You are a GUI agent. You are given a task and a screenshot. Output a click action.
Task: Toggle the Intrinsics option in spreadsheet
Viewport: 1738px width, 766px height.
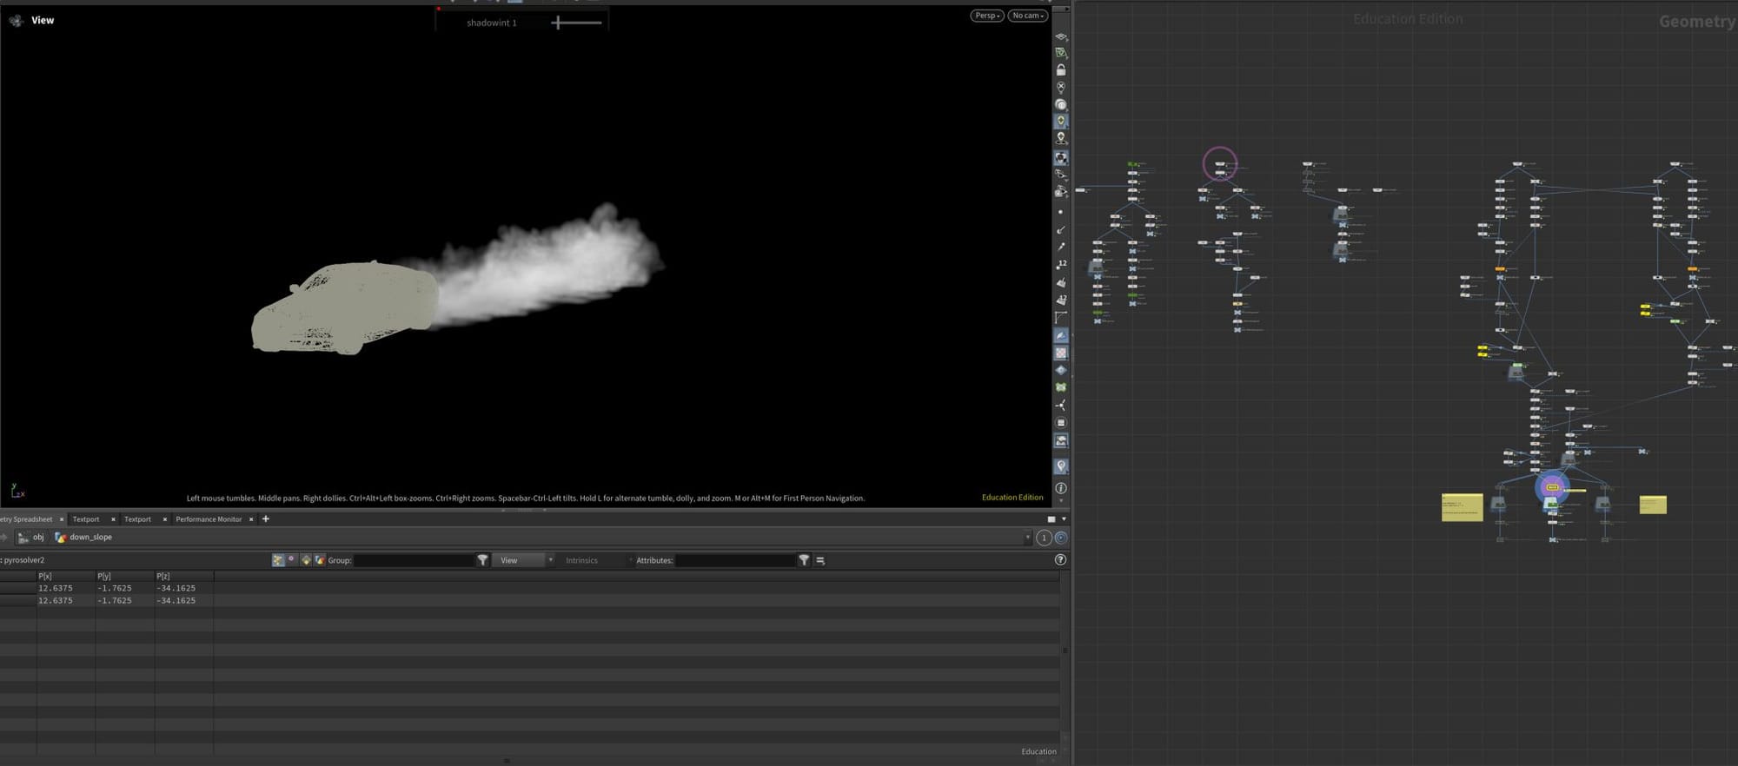581,560
